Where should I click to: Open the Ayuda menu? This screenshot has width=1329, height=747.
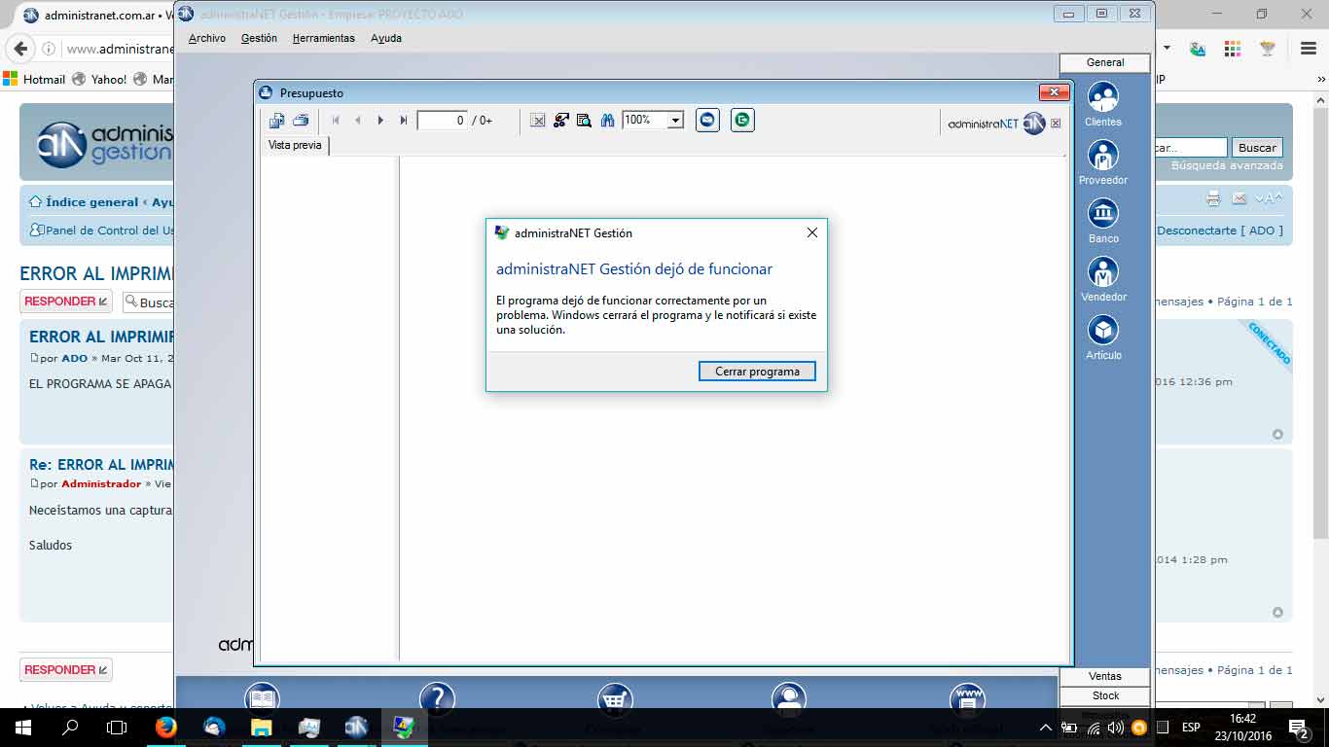[386, 38]
